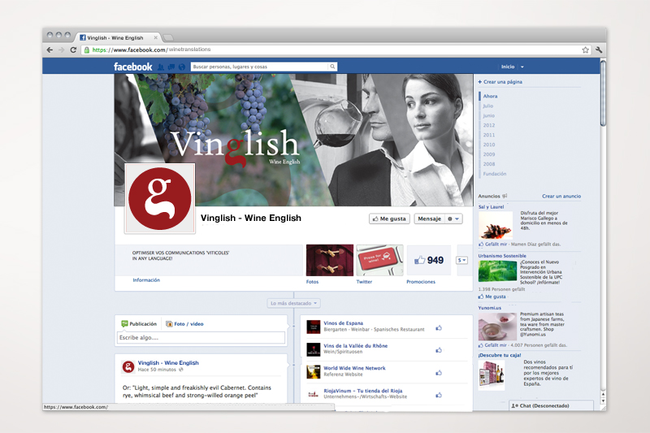Click the post author avatar icon
Image resolution: width=650 pixels, height=433 pixels.
pyautogui.click(x=128, y=366)
